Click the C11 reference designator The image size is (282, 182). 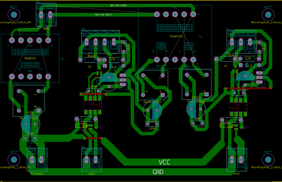pyautogui.click(x=152, y=99)
